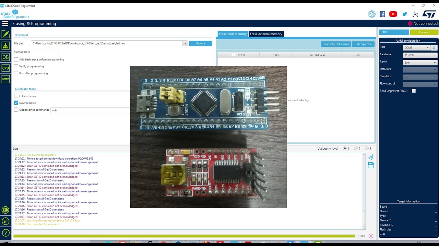Open the Baudrate 115200 dropdown
The width and height of the screenshot is (439, 246).
click(420, 55)
